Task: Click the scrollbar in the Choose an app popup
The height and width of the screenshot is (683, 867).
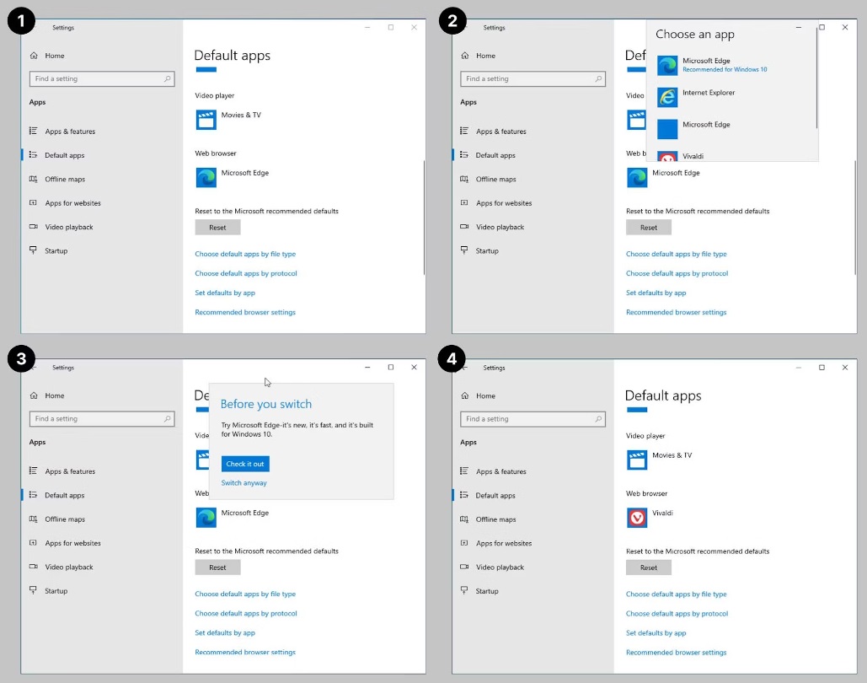Action: pos(816,80)
